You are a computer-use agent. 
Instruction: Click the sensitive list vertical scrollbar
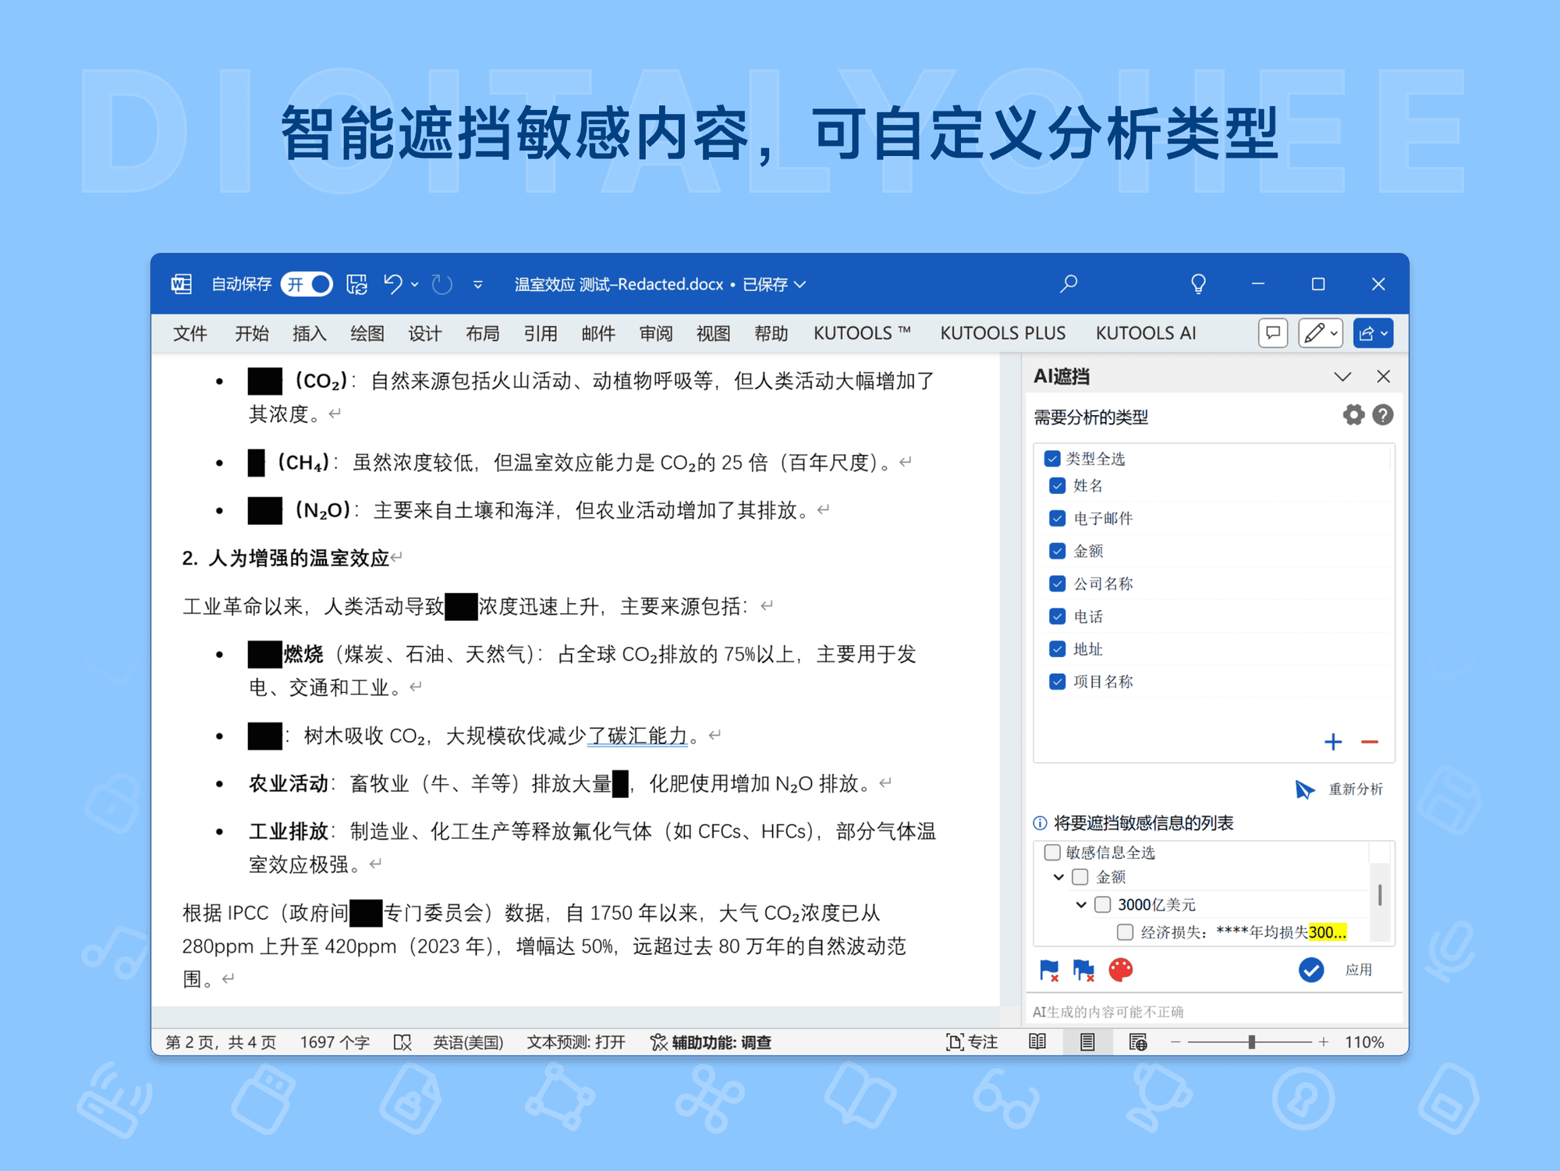pyautogui.click(x=1380, y=895)
